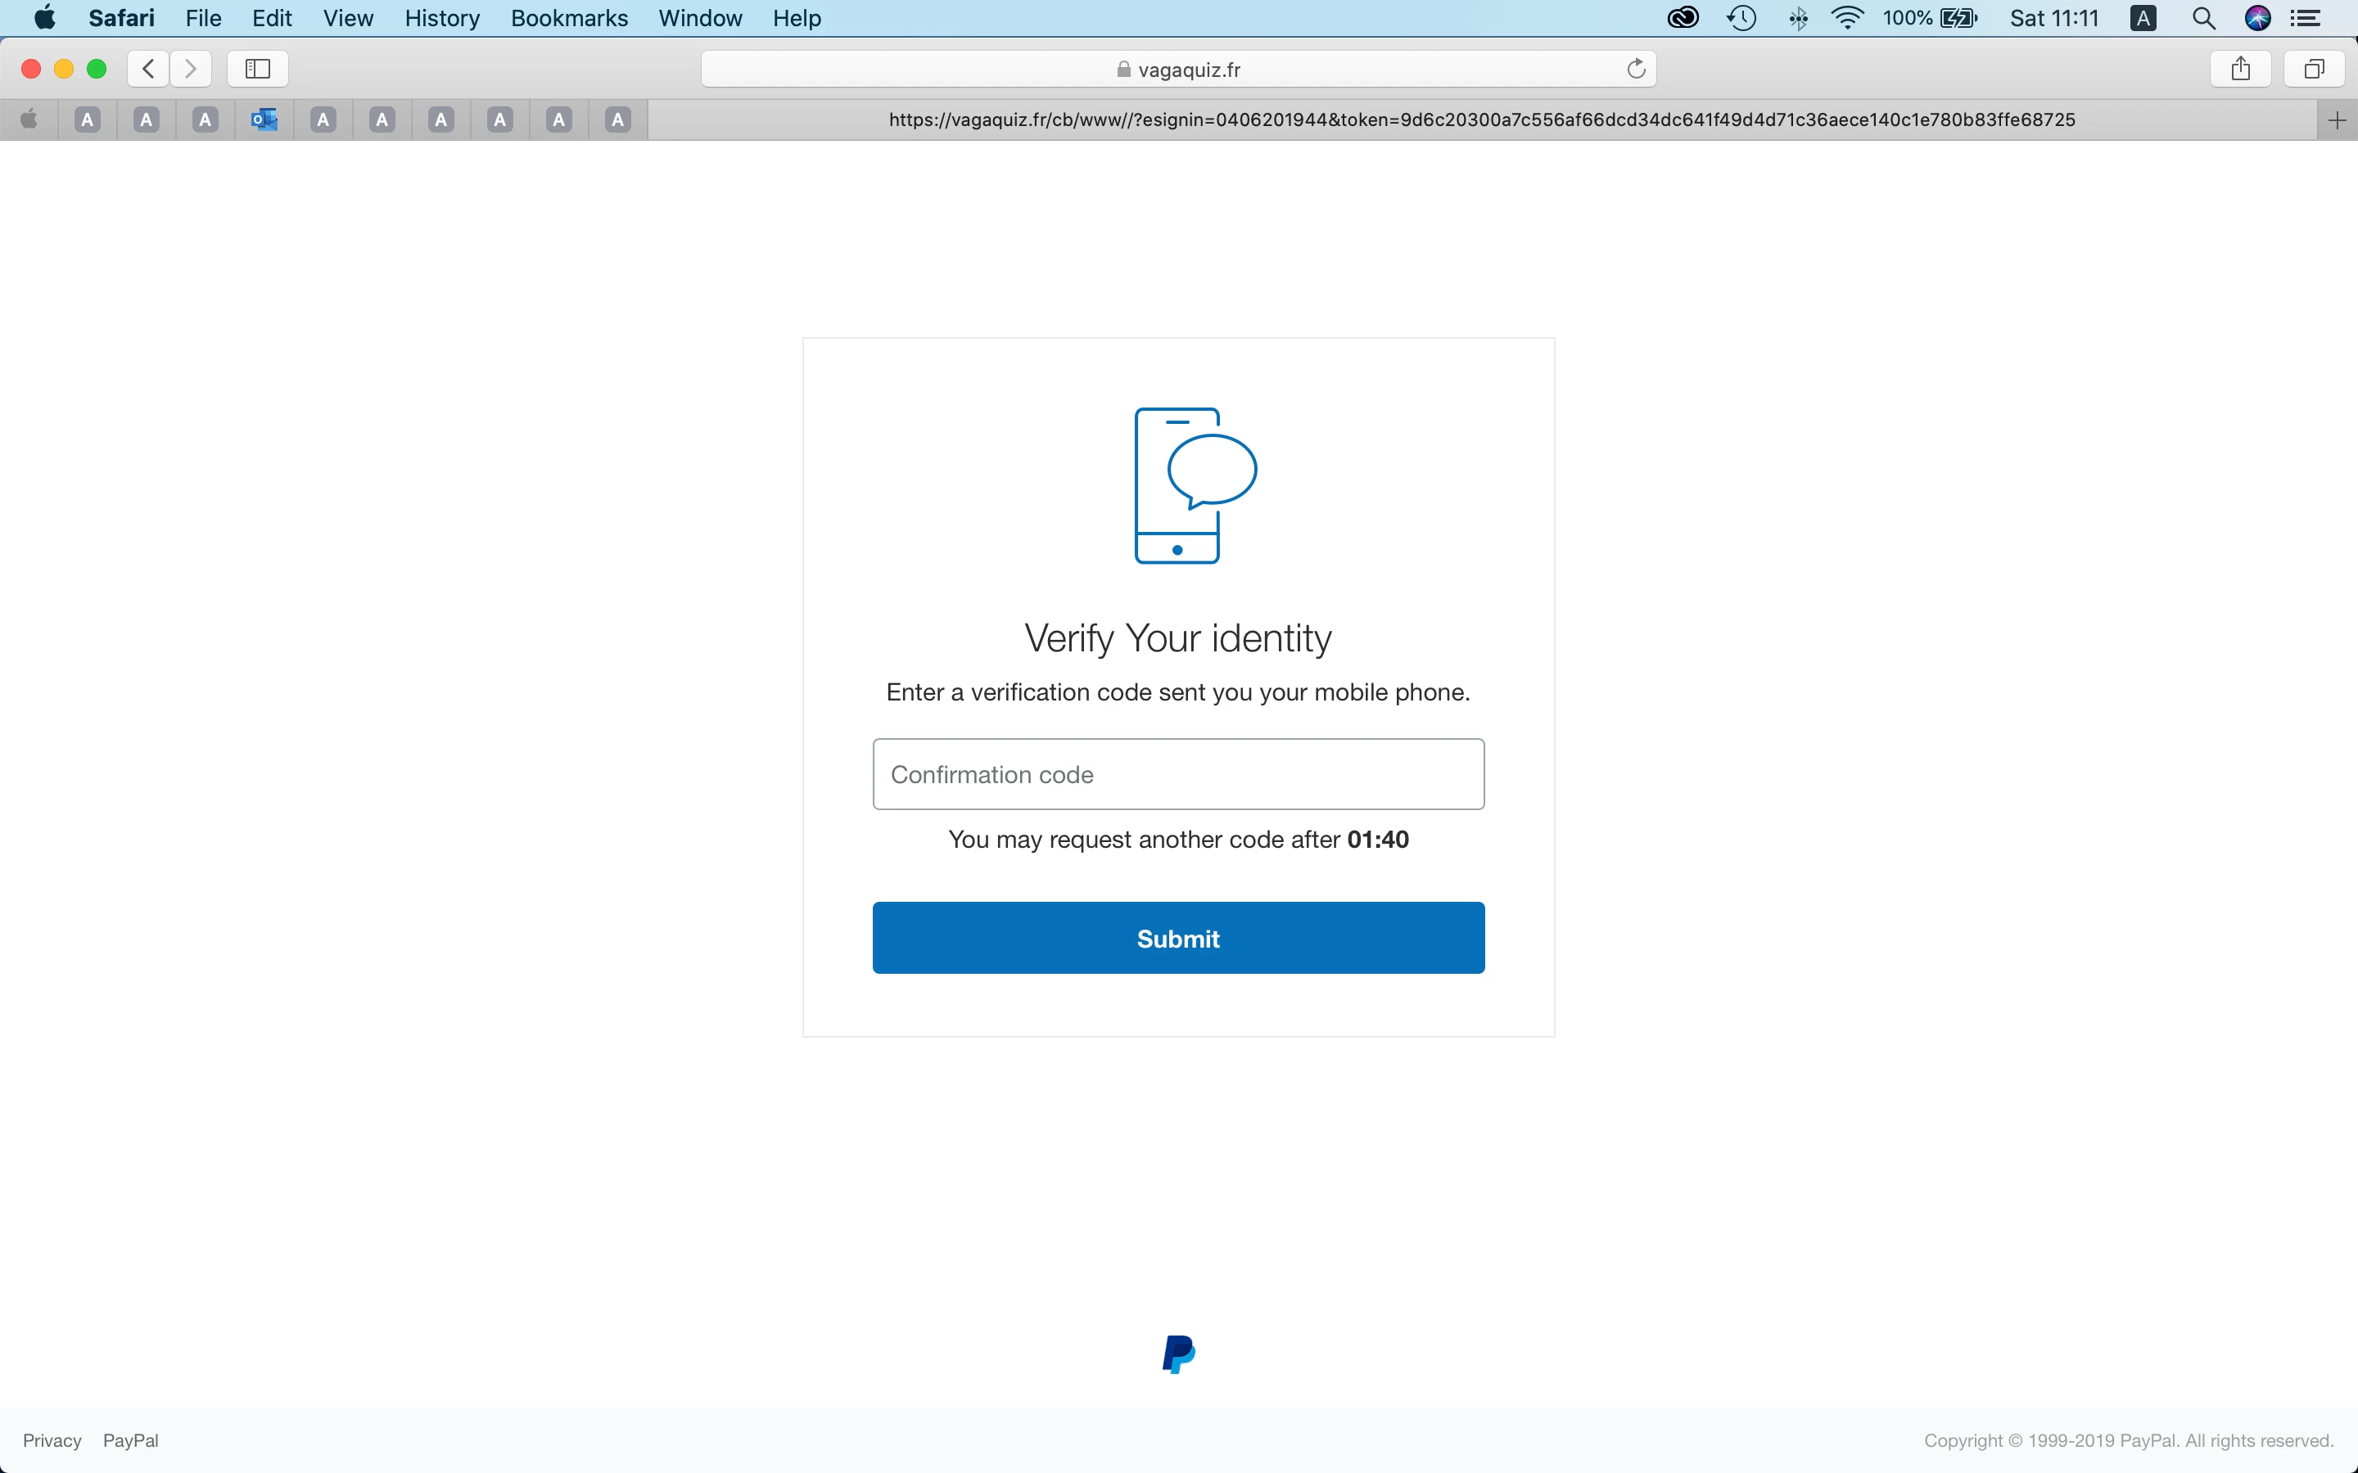
Task: Open Notification Center list icon
Action: coord(2306,17)
